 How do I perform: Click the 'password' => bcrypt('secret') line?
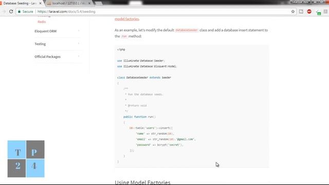tap(160, 145)
